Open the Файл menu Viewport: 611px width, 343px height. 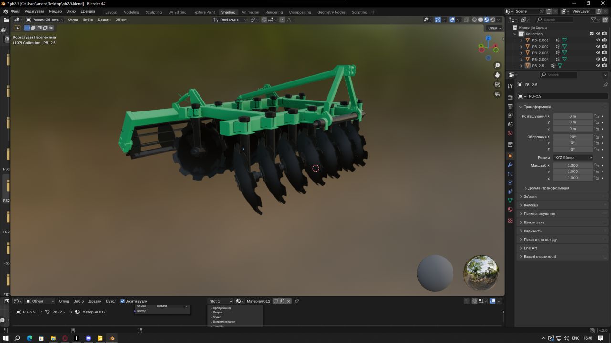coord(16,11)
